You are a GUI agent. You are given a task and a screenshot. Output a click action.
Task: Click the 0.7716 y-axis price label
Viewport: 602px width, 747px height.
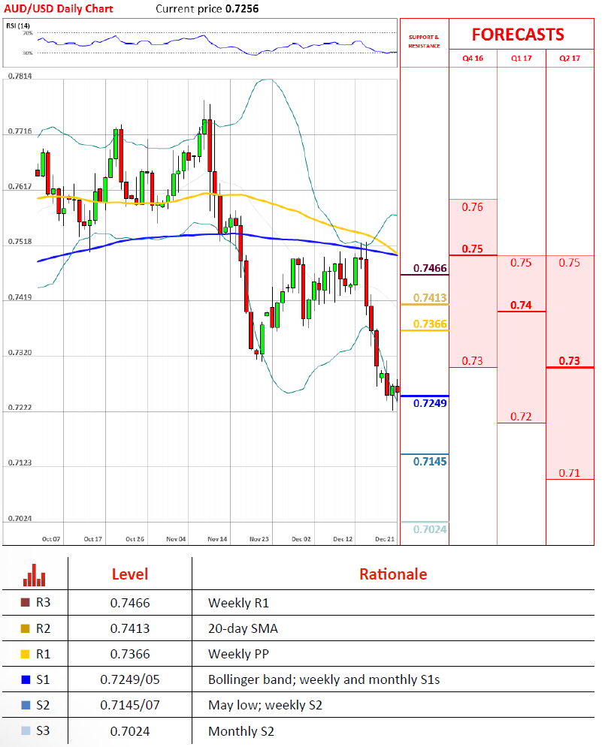[x=20, y=131]
